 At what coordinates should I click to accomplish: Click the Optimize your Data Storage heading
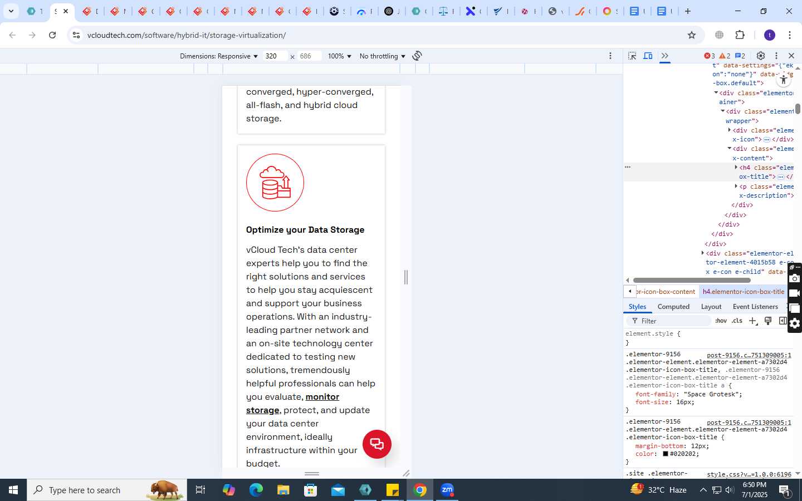pos(305,230)
